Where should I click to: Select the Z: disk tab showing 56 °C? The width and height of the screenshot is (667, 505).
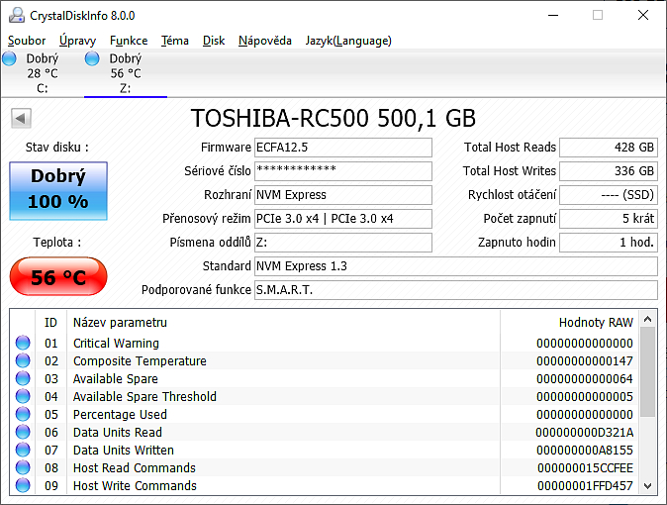coord(126,73)
